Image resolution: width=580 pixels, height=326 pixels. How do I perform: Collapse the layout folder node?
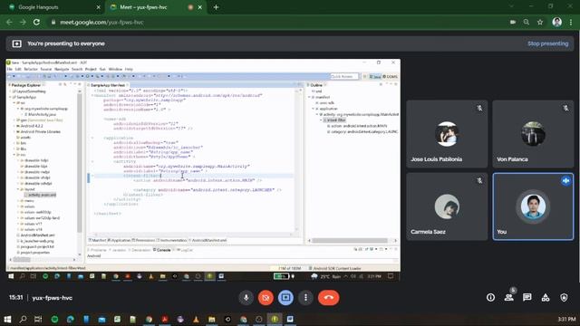18,189
